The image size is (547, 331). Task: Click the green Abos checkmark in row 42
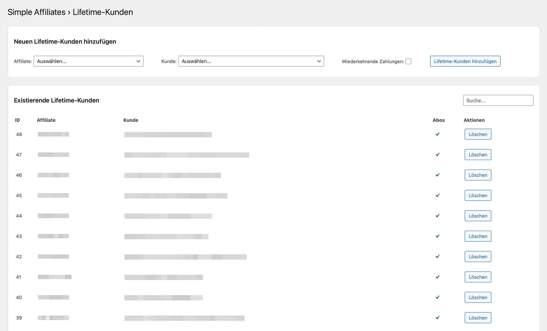[438, 257]
